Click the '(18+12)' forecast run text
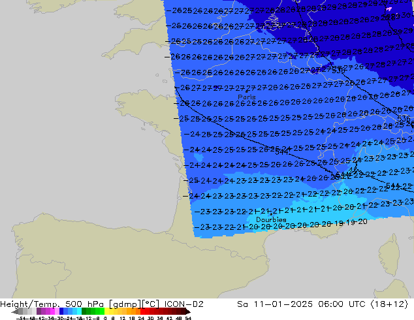 click(389, 304)
